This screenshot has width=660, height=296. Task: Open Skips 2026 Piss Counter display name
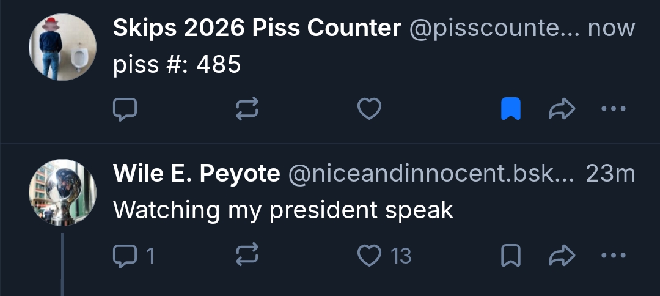pyautogui.click(x=257, y=28)
